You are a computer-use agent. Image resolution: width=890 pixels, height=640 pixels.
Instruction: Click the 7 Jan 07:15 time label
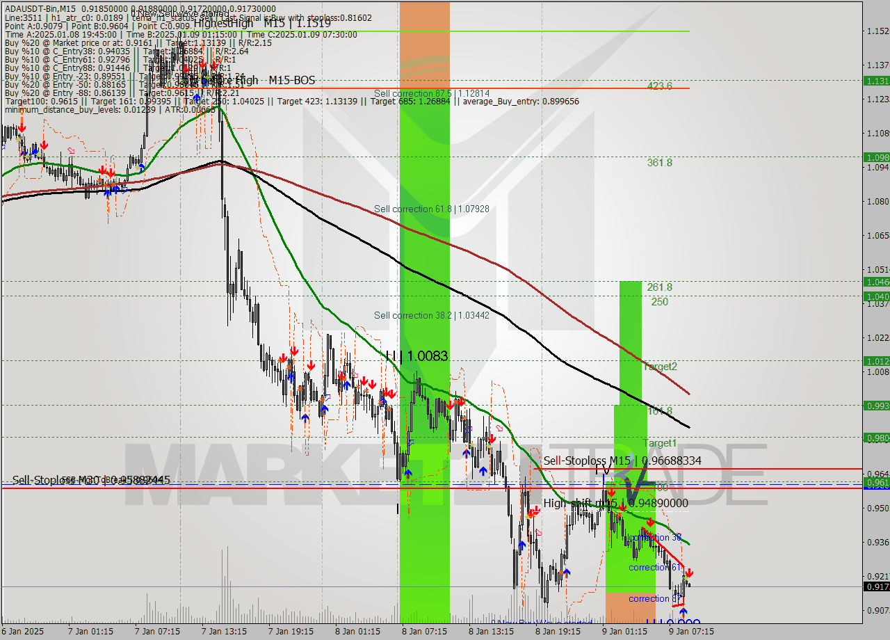coord(159,632)
